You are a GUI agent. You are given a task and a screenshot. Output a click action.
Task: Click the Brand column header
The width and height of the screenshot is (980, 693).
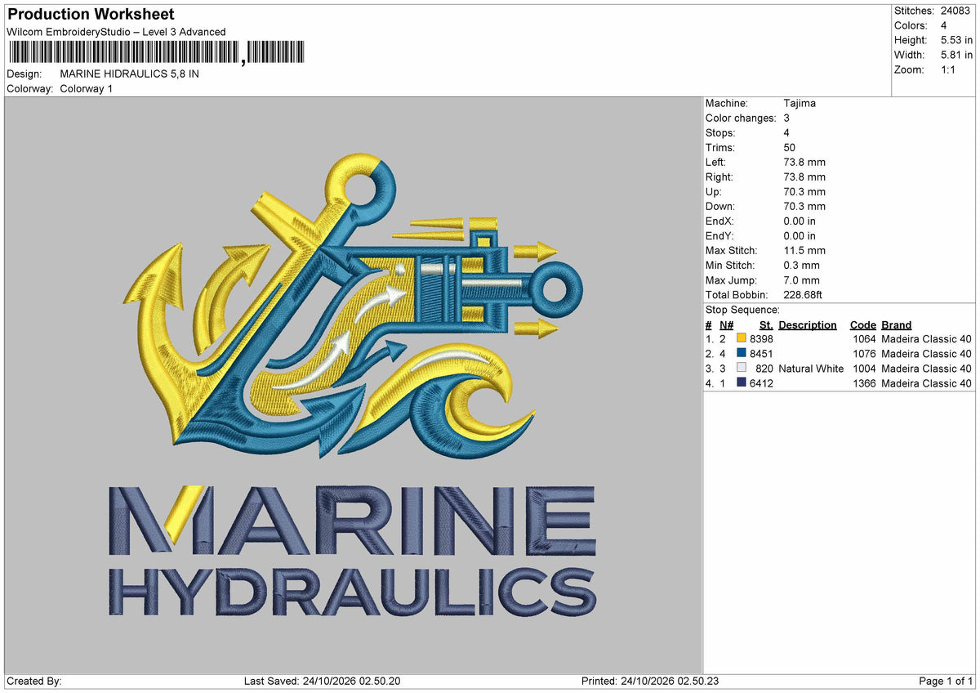point(897,324)
